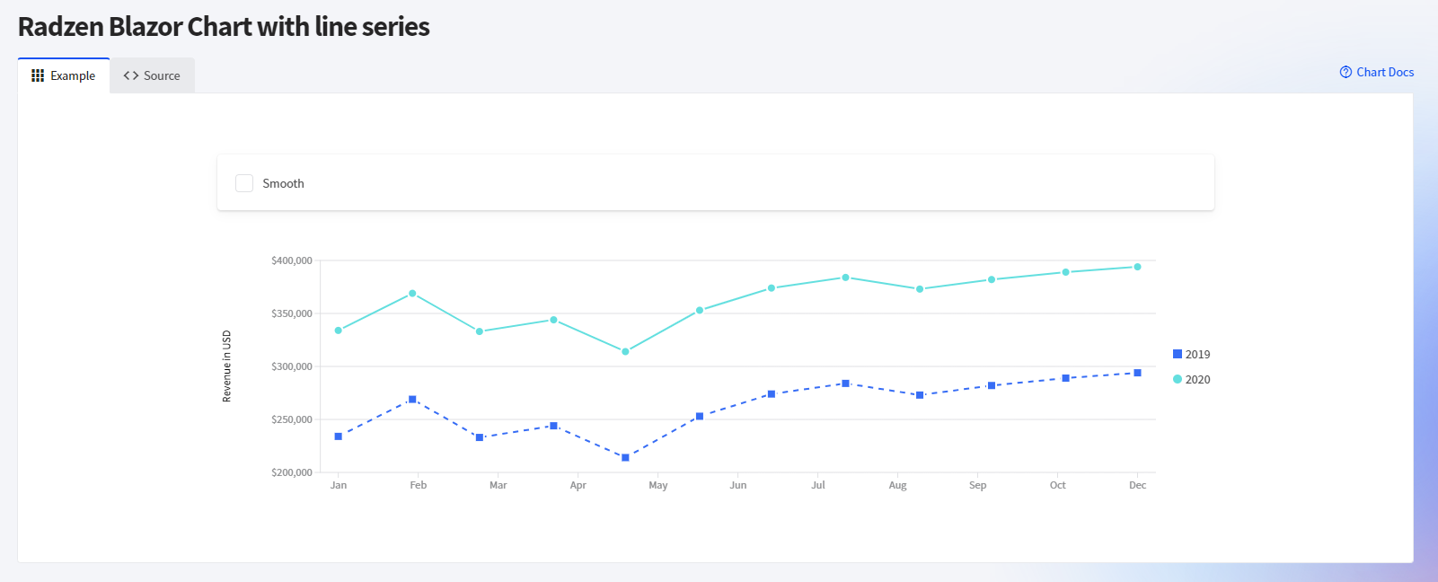The width and height of the screenshot is (1438, 582).
Task: Click the 2020 teal circle legend marker
Action: point(1178,379)
